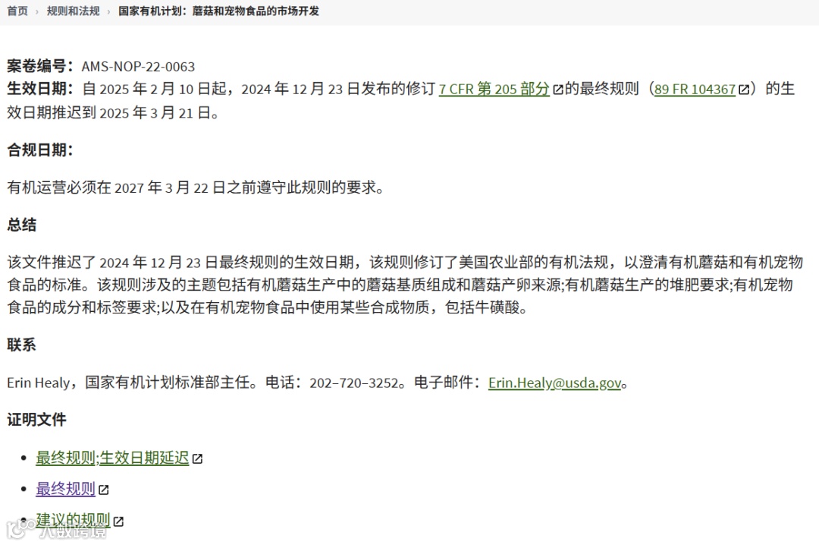
Task: Go to 规则和法规 breadcrumb
Action: point(73,11)
